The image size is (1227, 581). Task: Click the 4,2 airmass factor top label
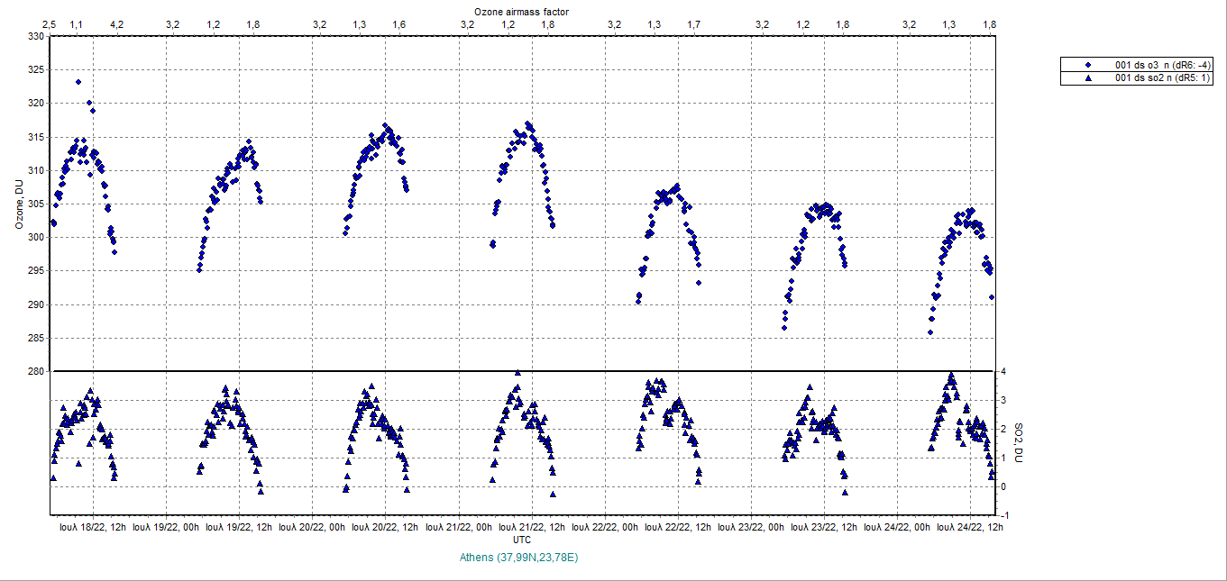117,23
